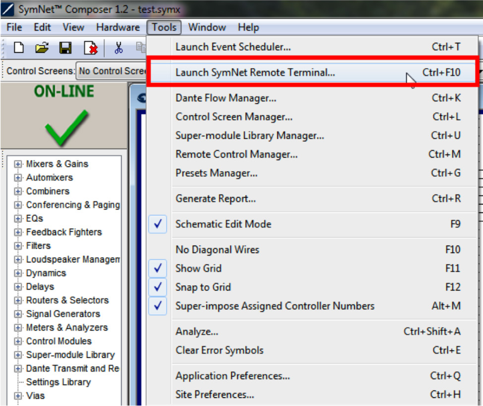Click the New file toolbar icon

[x=19, y=48]
